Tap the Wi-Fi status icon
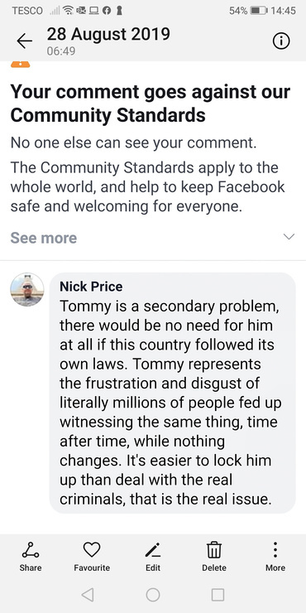The height and width of the screenshot is (613, 306). coord(70,11)
